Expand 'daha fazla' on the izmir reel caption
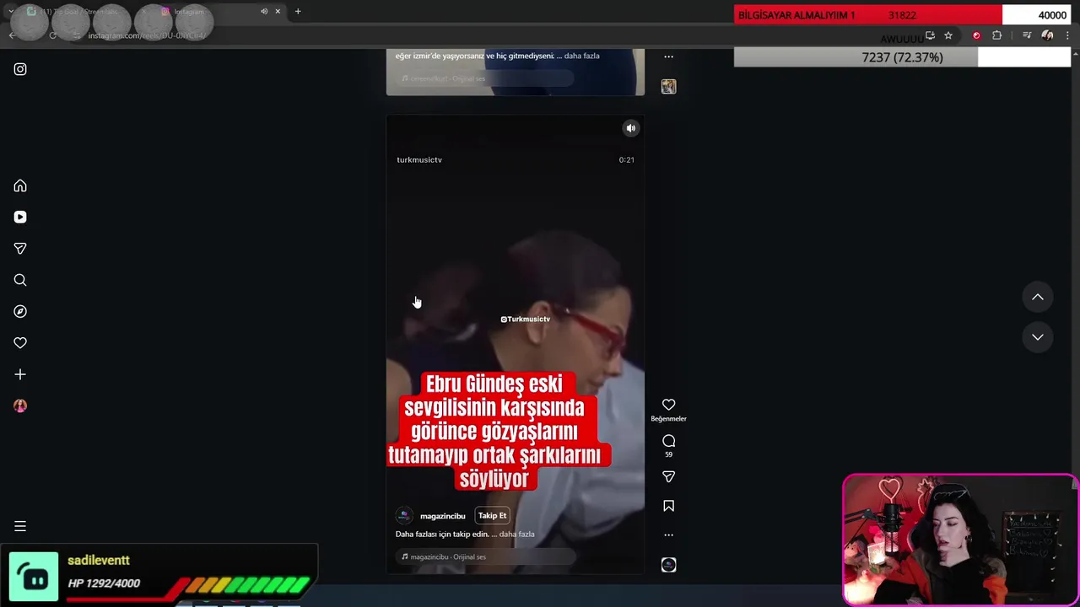Screen dimensions: 1080x607 coord(581,56)
